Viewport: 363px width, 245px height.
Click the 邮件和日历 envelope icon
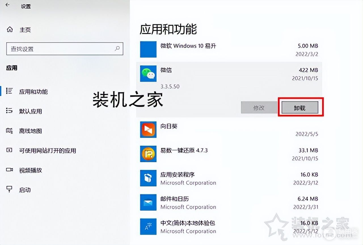click(x=148, y=203)
